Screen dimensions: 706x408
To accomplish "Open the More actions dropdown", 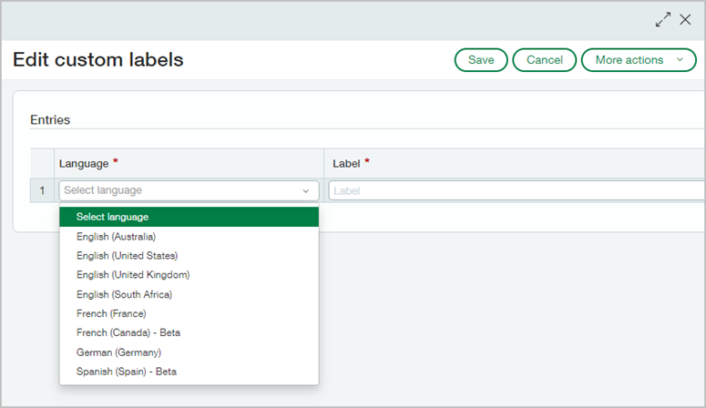I will (x=639, y=60).
